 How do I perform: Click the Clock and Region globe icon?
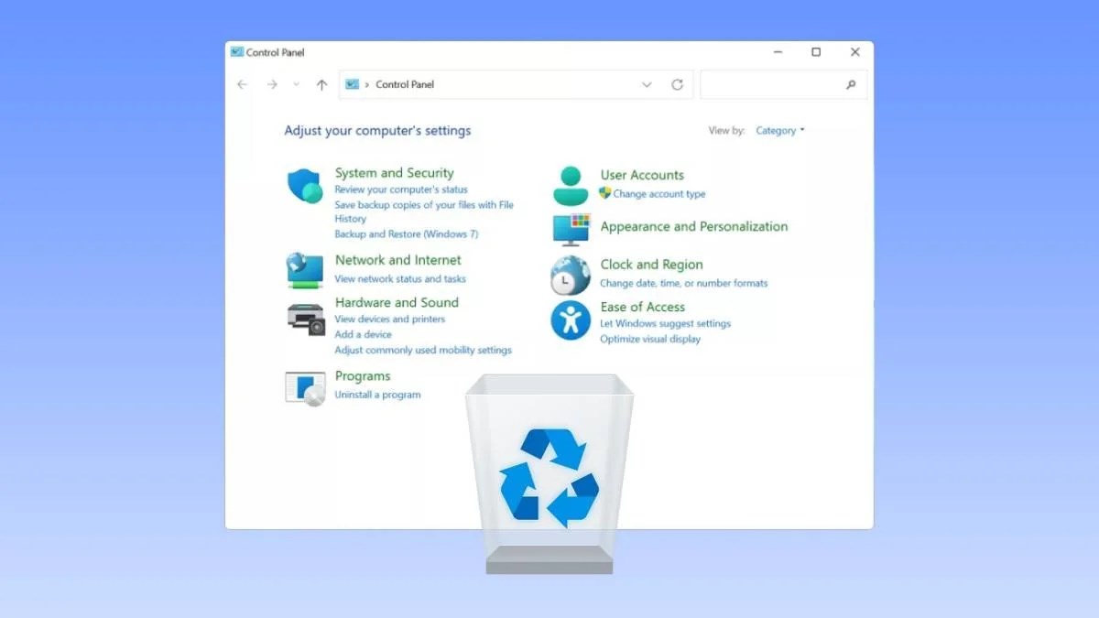pos(570,275)
